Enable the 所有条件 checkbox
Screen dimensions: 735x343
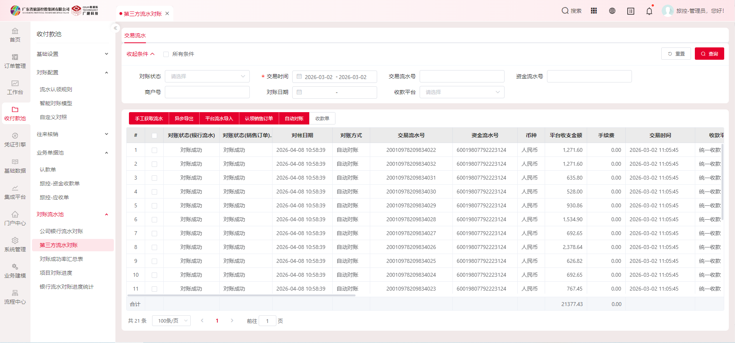pos(166,54)
